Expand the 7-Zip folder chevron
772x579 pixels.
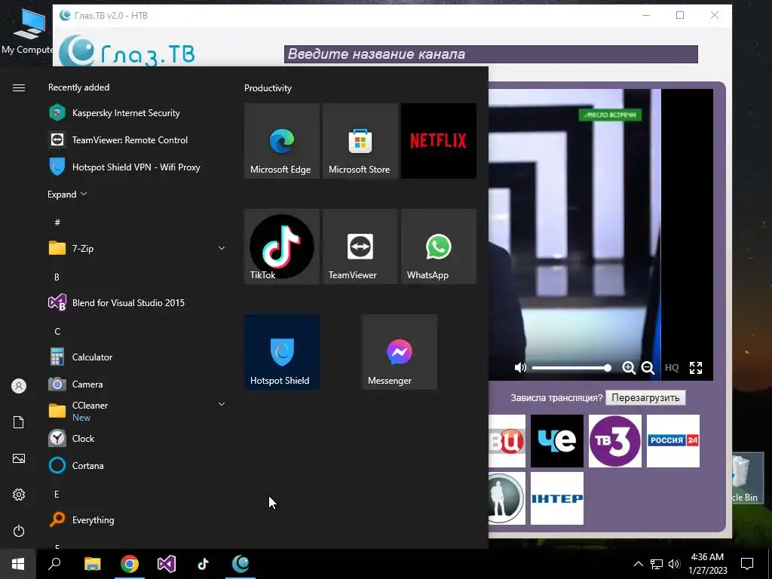[222, 248]
